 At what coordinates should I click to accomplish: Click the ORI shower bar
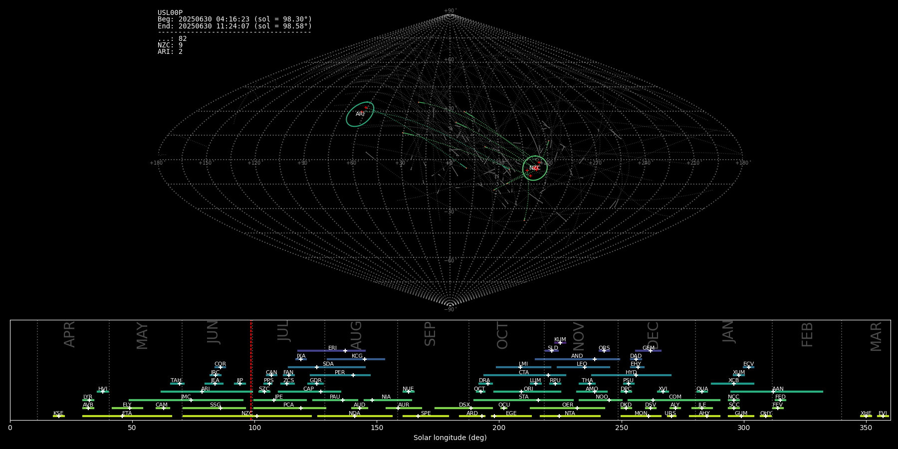(x=527, y=392)
